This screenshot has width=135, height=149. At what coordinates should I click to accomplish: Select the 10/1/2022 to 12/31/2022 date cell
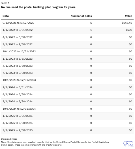(x=19, y=51)
